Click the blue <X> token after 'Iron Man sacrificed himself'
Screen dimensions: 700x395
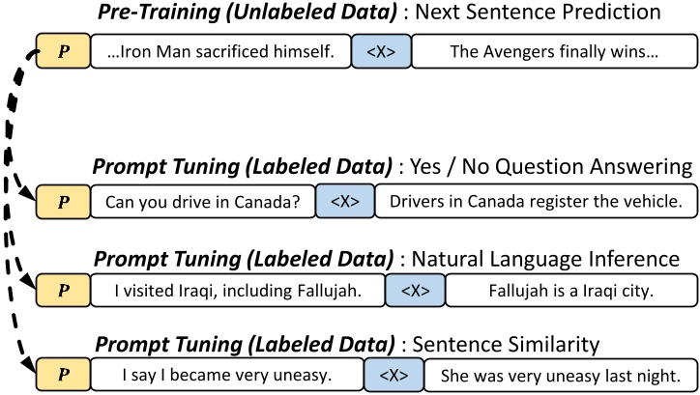[x=379, y=52]
